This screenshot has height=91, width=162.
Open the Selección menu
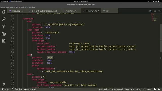(13, 7)
